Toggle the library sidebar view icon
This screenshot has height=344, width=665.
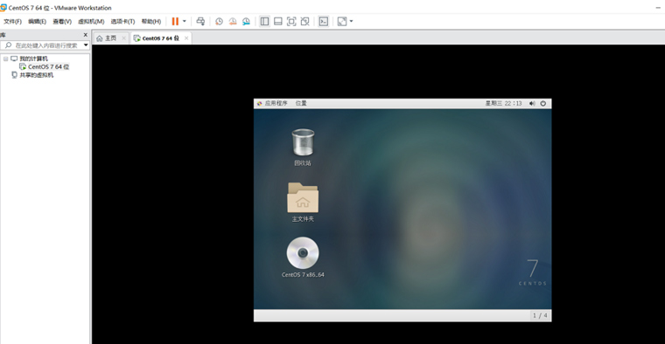264,21
